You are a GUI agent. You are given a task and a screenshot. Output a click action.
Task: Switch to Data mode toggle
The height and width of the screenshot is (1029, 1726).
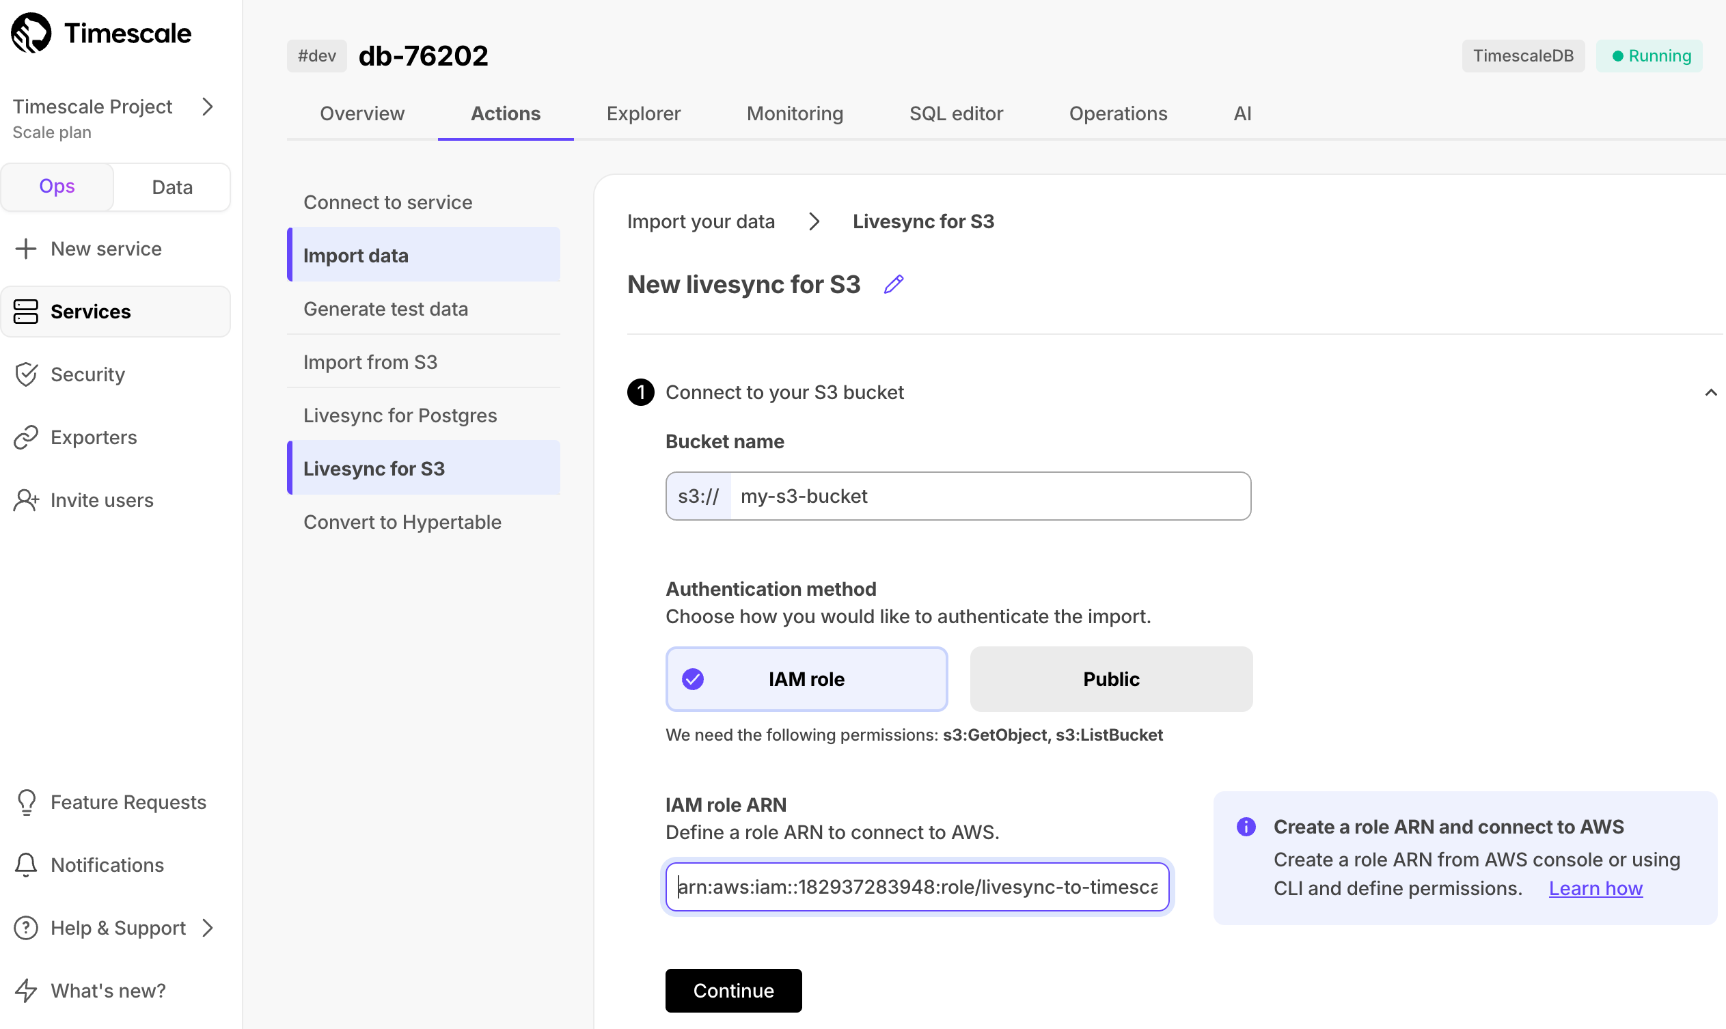(172, 187)
